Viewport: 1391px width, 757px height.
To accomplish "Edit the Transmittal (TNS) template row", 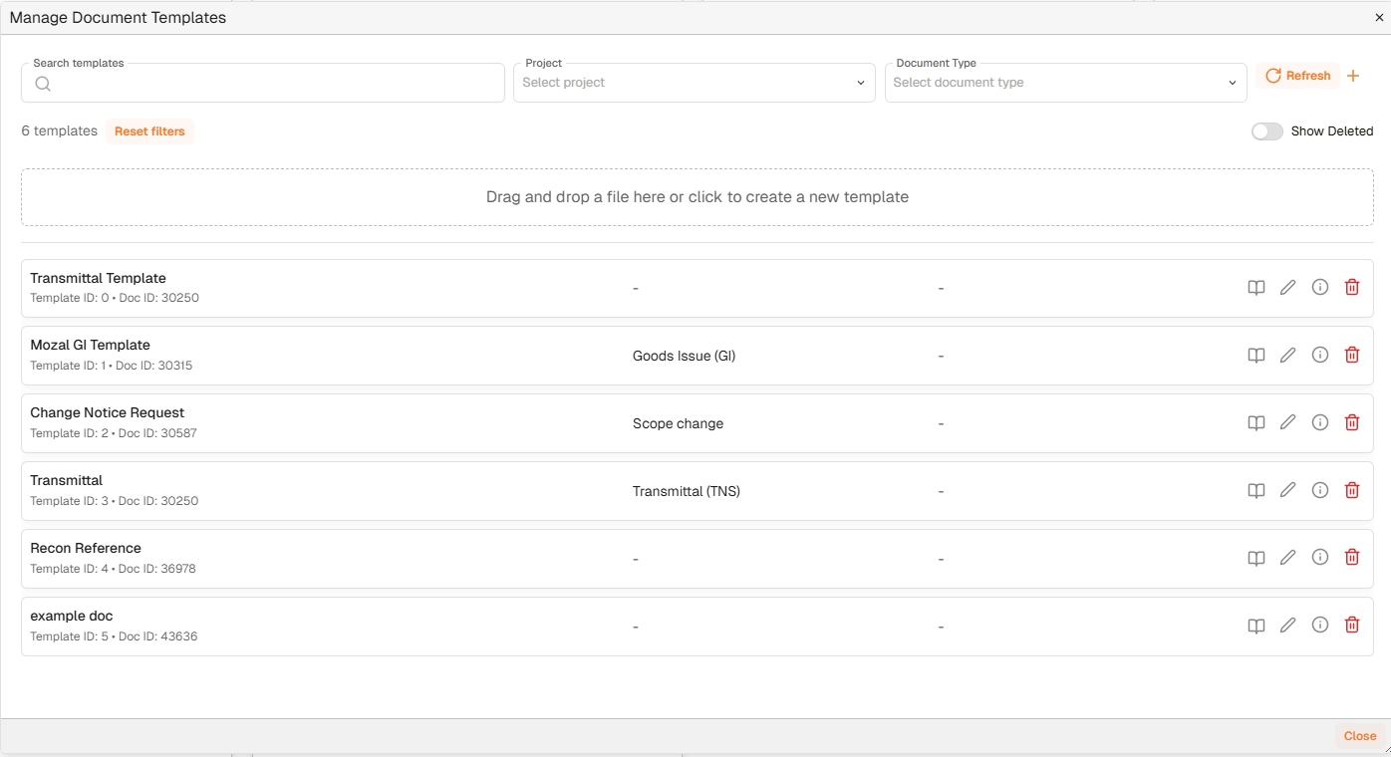I will (1288, 491).
